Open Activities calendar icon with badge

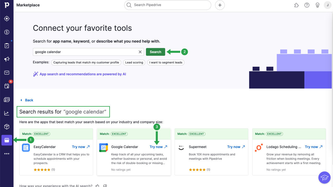(x=7, y=86)
